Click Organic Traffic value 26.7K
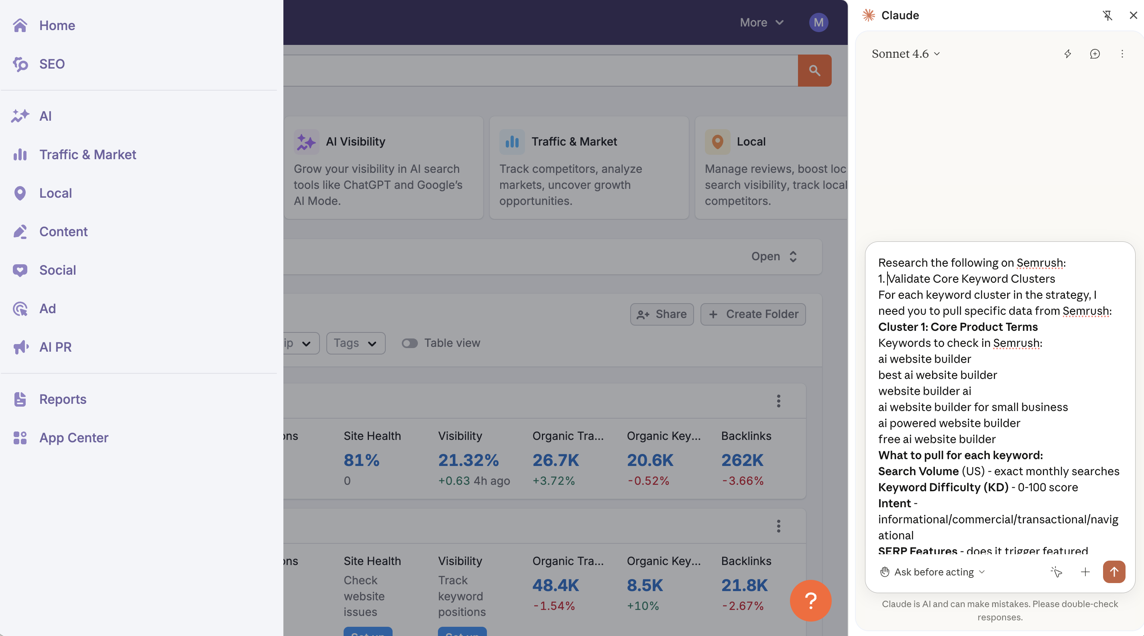 556,460
